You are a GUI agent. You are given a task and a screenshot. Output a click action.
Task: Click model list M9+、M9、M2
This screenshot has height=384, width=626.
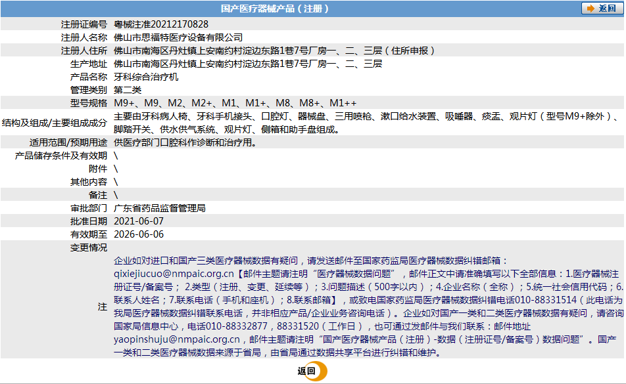(x=235, y=103)
